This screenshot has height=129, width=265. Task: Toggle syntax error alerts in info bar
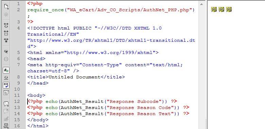click(6, 93)
